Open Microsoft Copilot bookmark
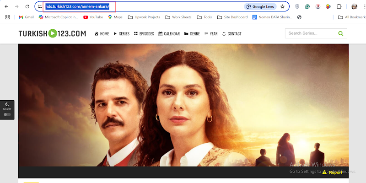Screen dimensions: 366x183 tap(59, 17)
